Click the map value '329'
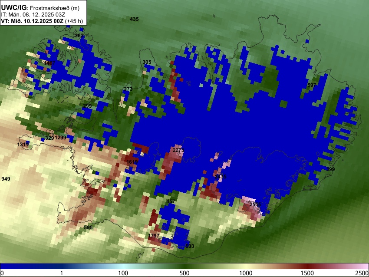This screenshot has height=277, width=369. tap(49, 138)
